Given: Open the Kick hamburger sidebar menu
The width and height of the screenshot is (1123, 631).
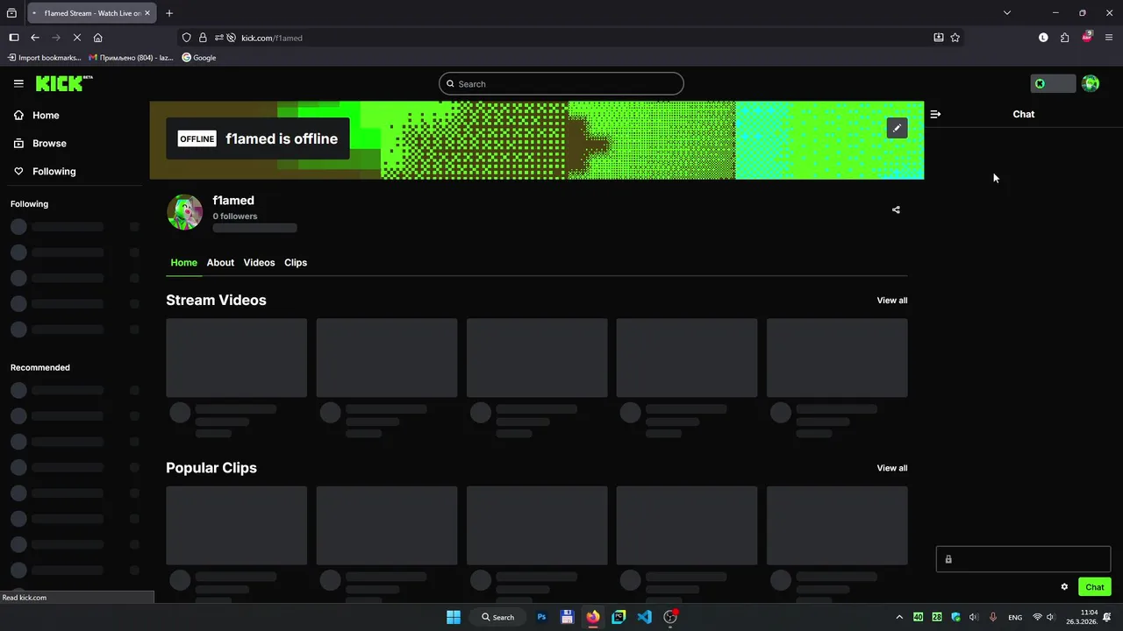Looking at the screenshot, I should 18,83.
